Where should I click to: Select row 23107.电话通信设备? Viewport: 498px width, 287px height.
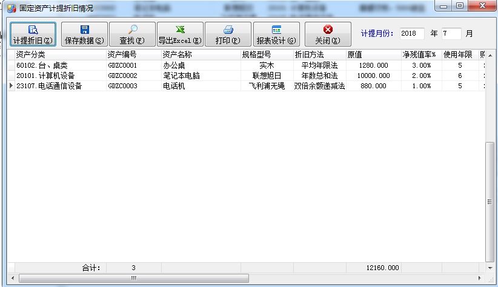tap(246, 86)
